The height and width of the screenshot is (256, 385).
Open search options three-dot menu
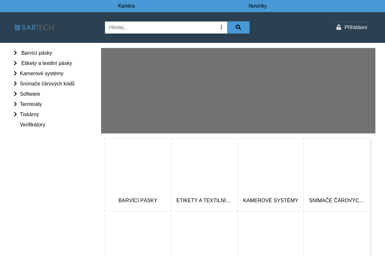221,28
